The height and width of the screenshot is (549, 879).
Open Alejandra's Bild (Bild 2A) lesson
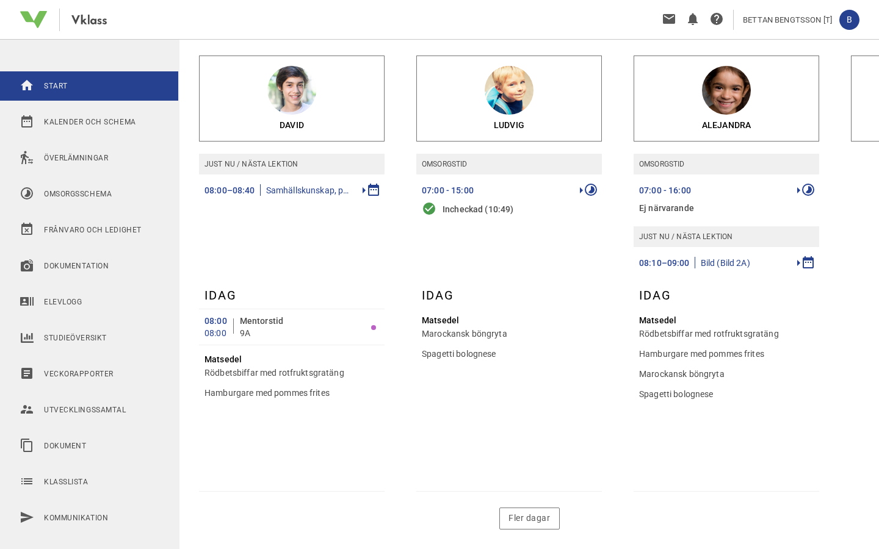point(725,263)
